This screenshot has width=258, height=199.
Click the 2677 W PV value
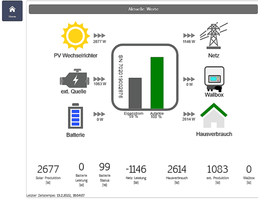99,42
